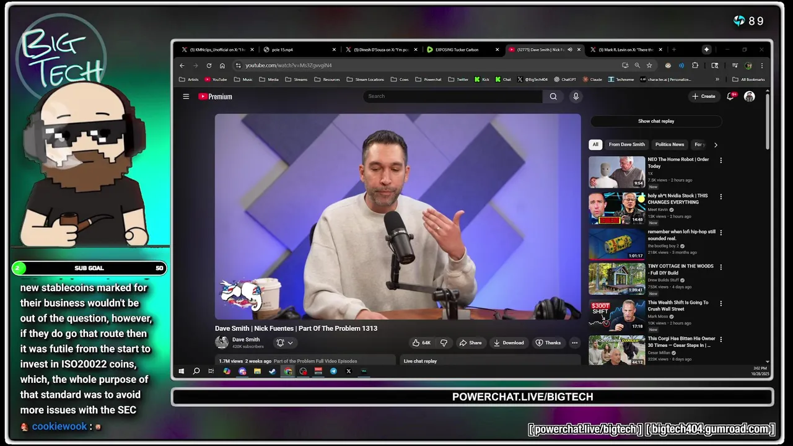Screen dimensions: 793x446
Task: Expand hidden bookmarks with the chevron
Action: [717, 79]
